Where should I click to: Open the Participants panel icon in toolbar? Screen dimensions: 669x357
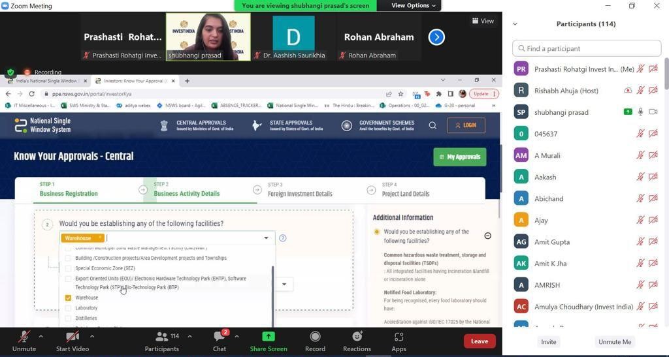click(162, 337)
